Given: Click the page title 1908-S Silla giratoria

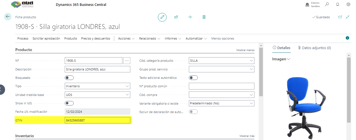Looking at the screenshot, I should pyautogui.click(x=68, y=27).
